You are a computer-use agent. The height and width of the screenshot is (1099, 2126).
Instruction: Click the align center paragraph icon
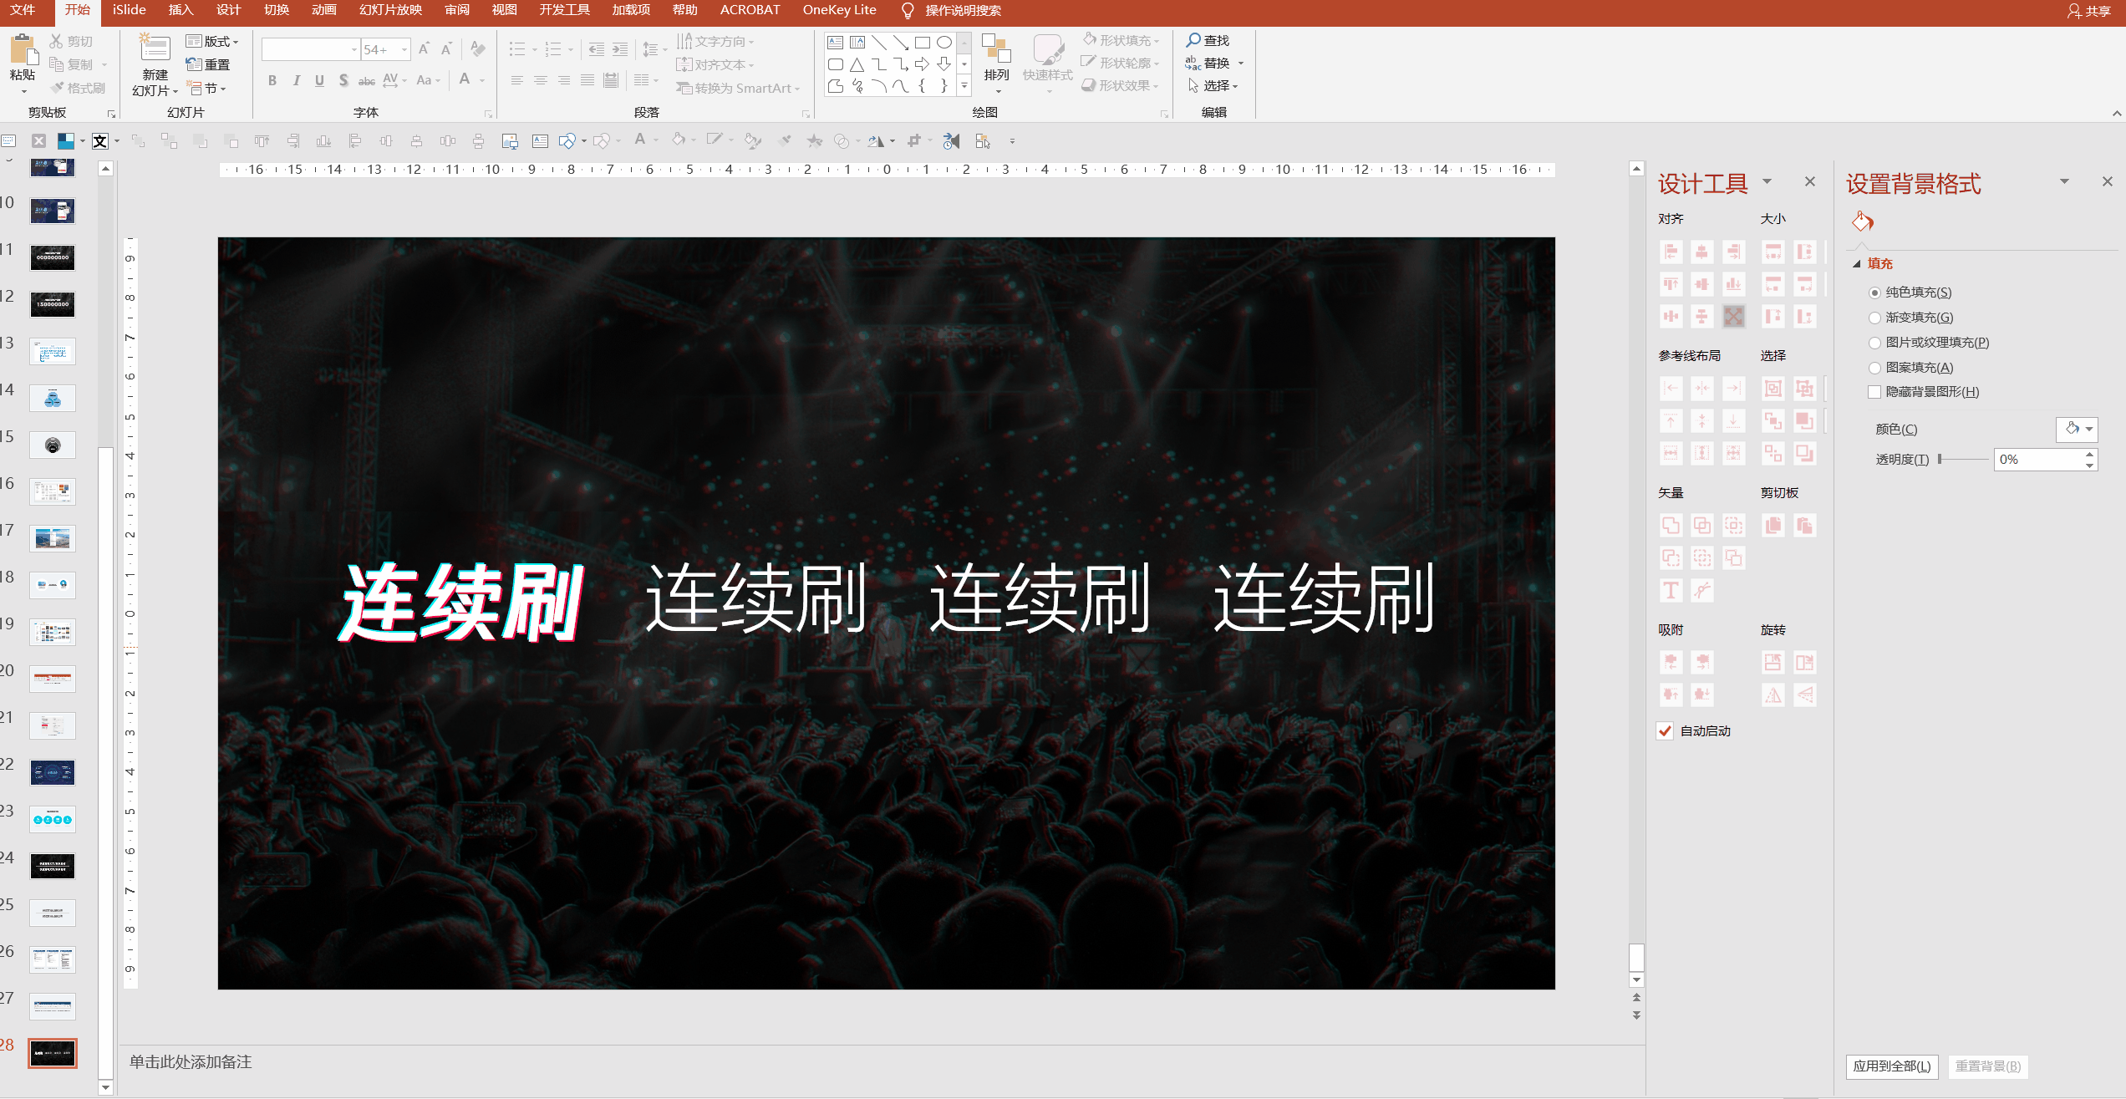(x=541, y=80)
